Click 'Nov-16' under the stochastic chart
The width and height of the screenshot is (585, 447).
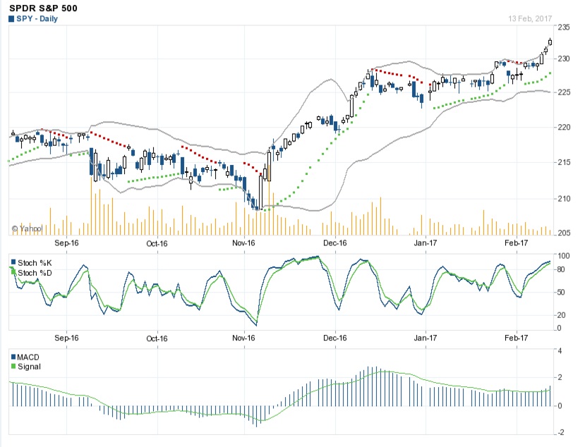[x=243, y=338]
